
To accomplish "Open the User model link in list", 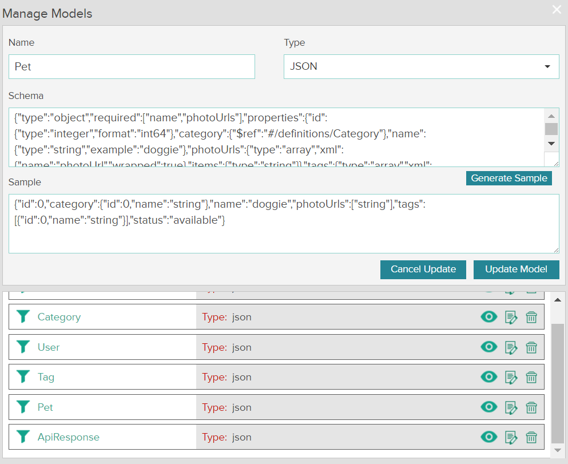I will 49,347.
